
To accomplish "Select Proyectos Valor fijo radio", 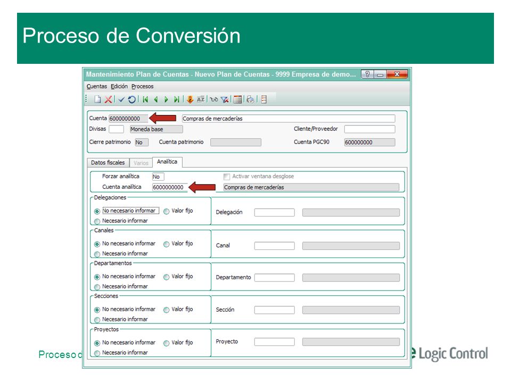I will [166, 343].
